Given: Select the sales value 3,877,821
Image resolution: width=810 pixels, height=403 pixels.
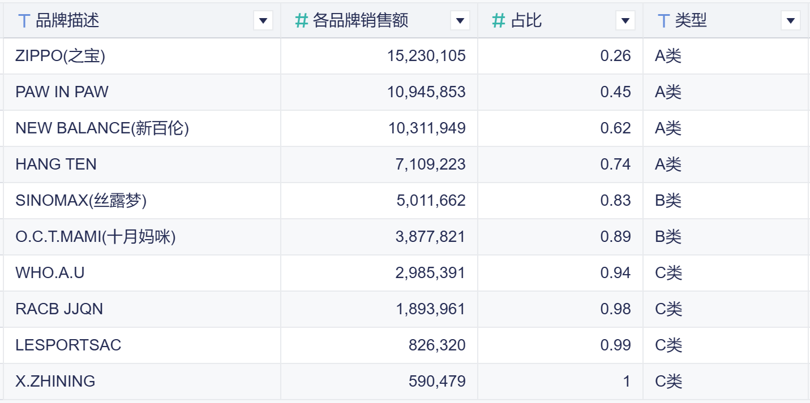Looking at the screenshot, I should [x=430, y=237].
